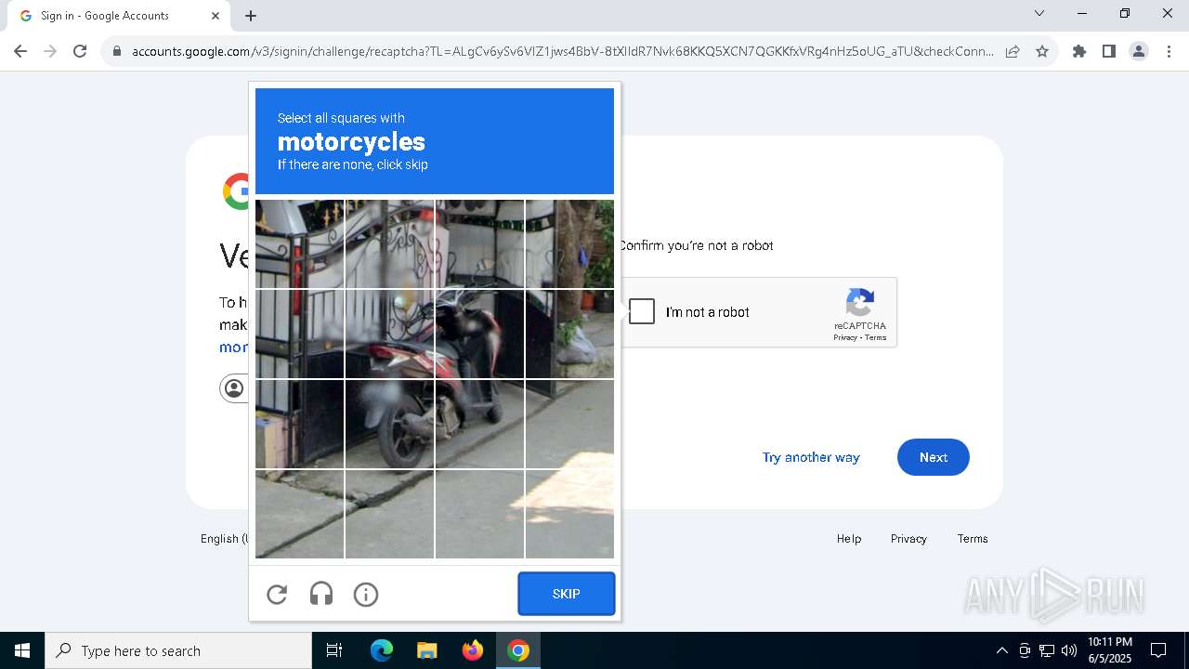Launch Firefox from taskbar
1189x669 pixels.
tap(473, 650)
